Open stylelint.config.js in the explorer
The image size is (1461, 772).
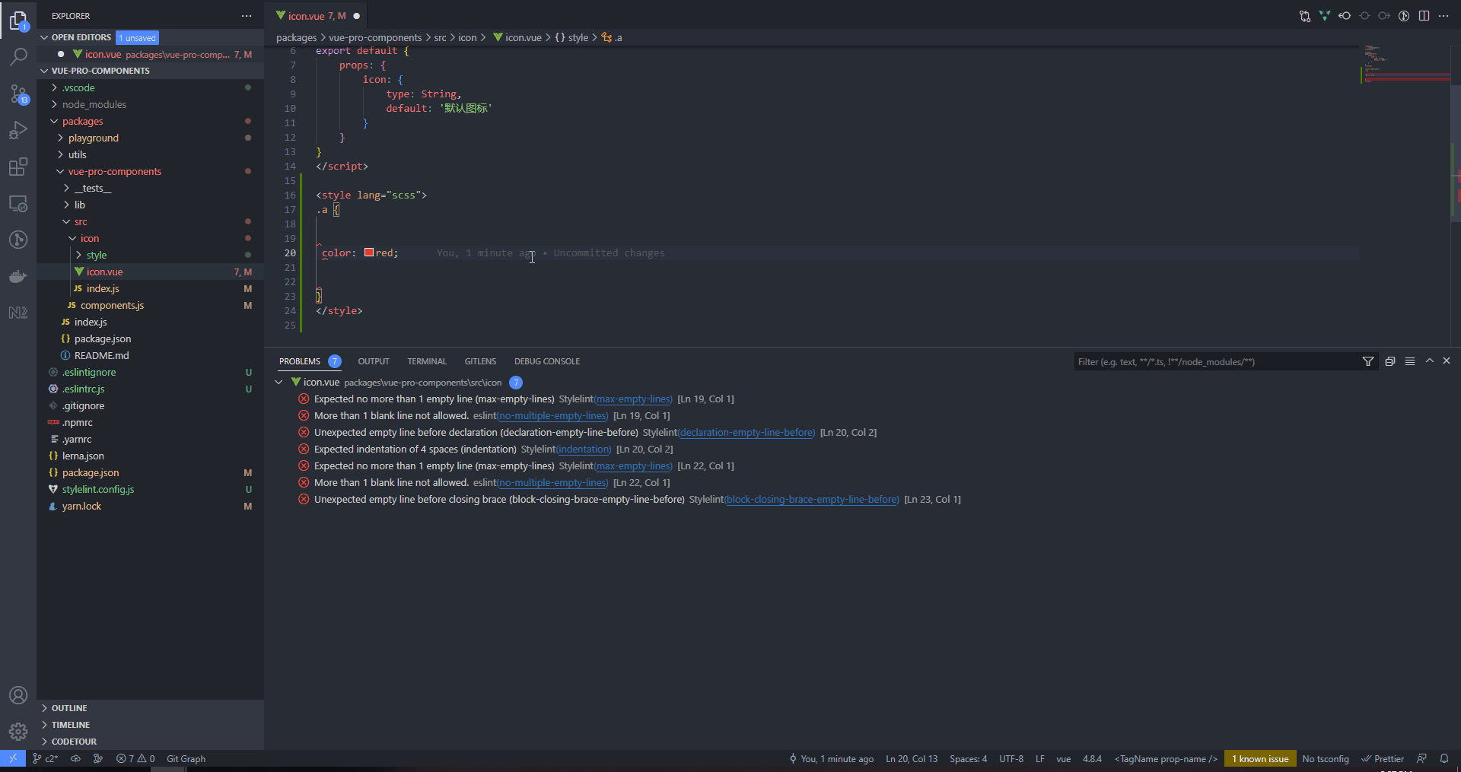tap(98, 489)
